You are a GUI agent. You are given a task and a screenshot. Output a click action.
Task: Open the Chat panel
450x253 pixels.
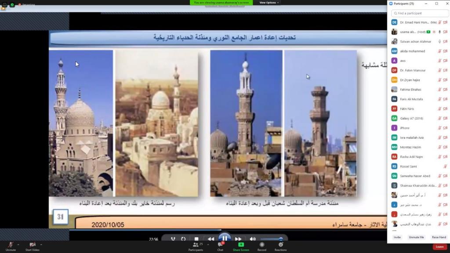(220, 245)
